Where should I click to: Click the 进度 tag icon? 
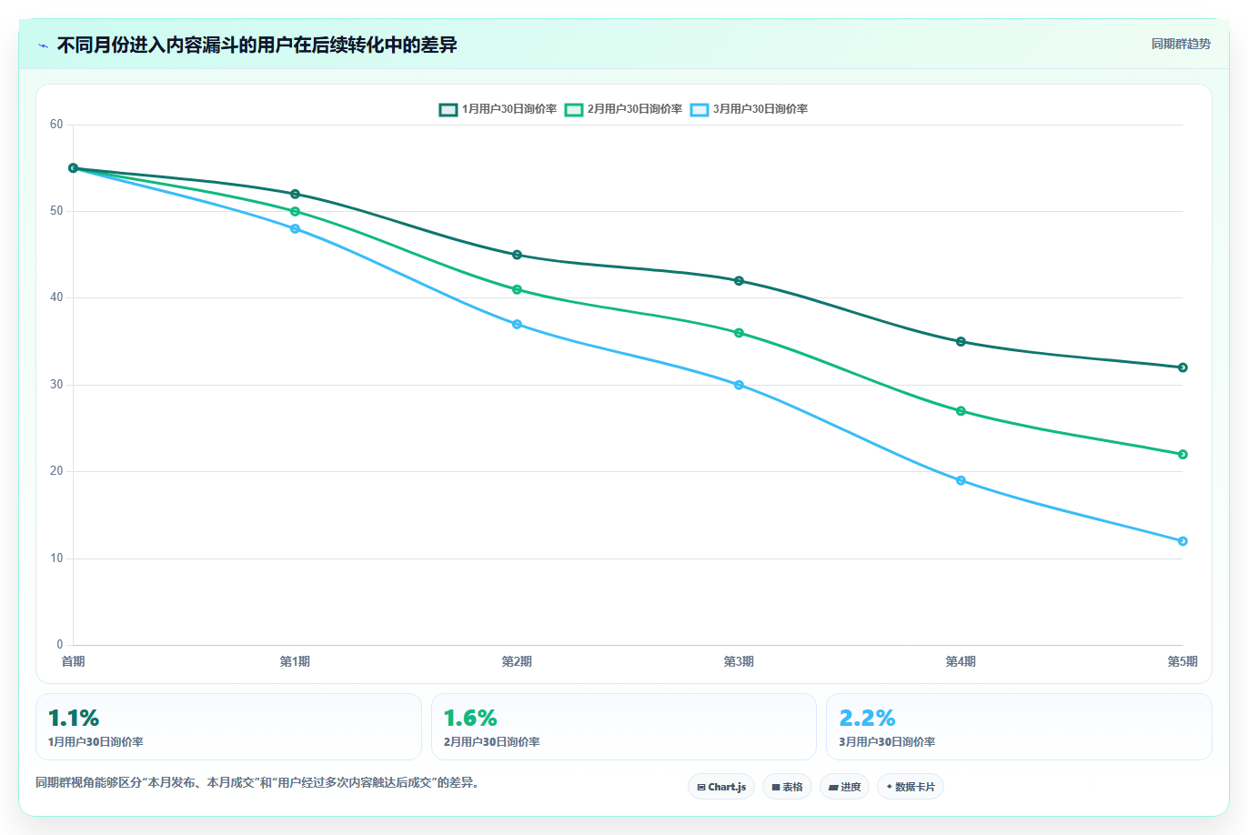[833, 788]
